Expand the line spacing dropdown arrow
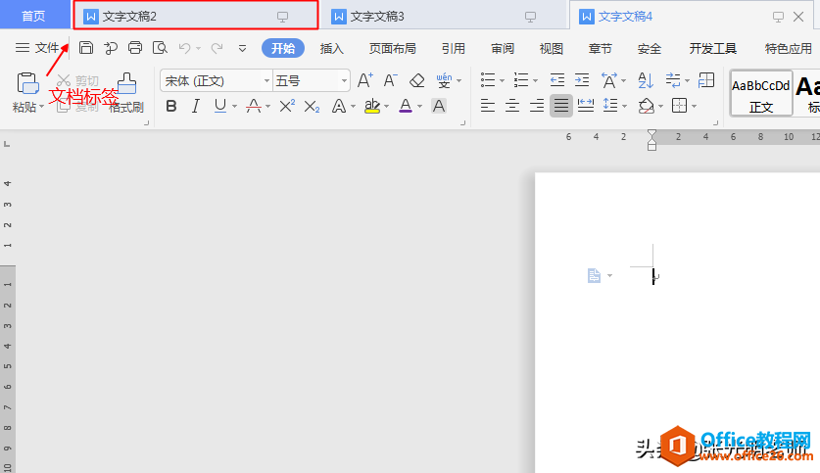The image size is (820, 473). click(625, 106)
